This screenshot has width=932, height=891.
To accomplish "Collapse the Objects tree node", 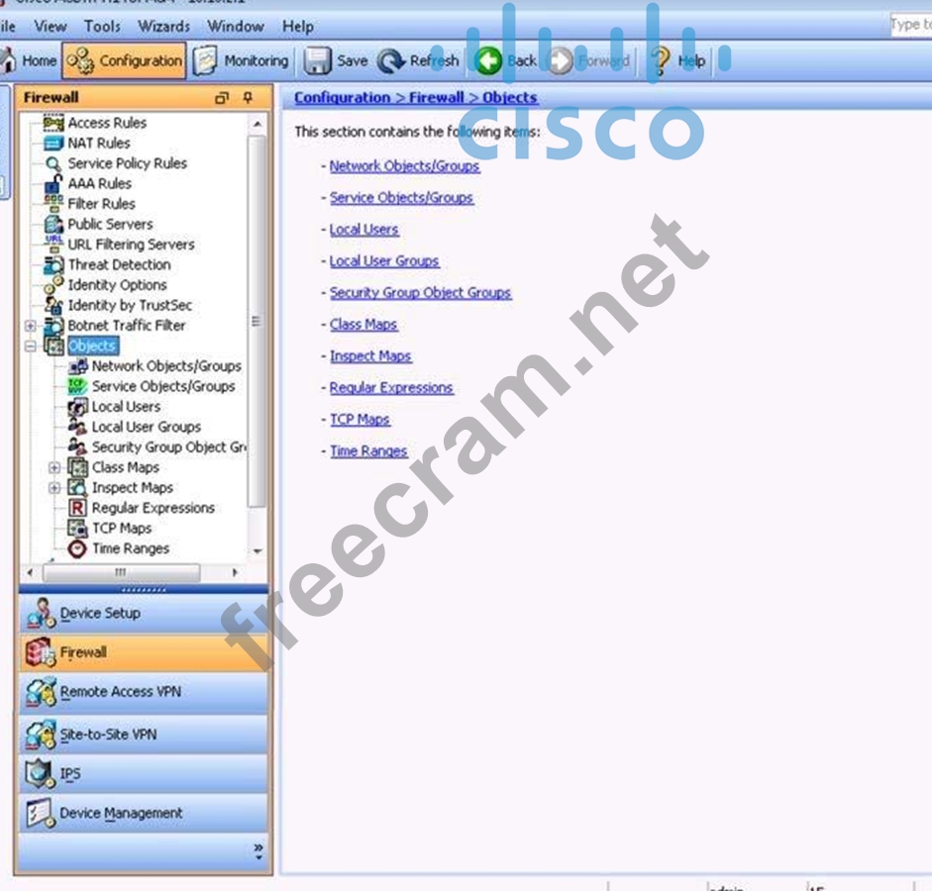I will [x=31, y=346].
